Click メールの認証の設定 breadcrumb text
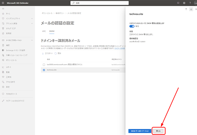Viewport: 197px width, 135px height. pyautogui.click(x=74, y=13)
